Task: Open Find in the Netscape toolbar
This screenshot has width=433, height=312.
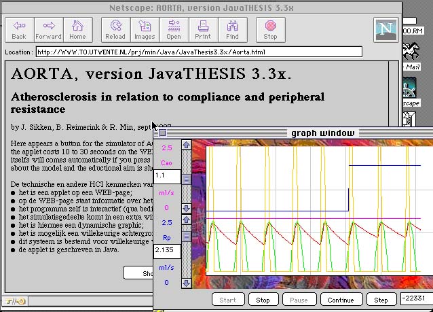Action: (x=233, y=30)
